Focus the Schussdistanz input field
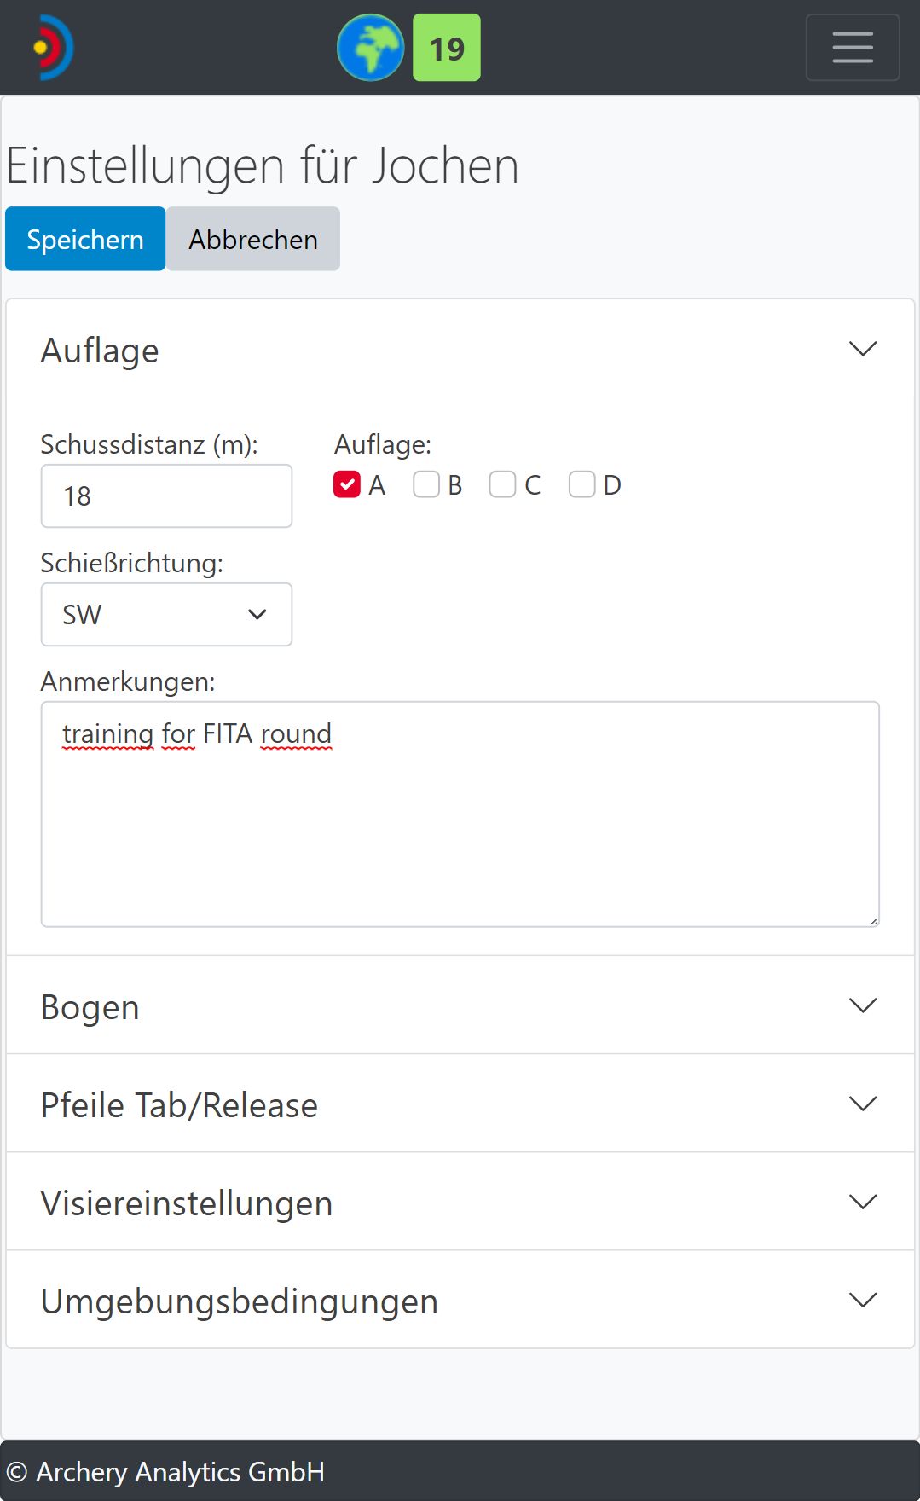Screen dimensions: 920x1501 pos(166,496)
